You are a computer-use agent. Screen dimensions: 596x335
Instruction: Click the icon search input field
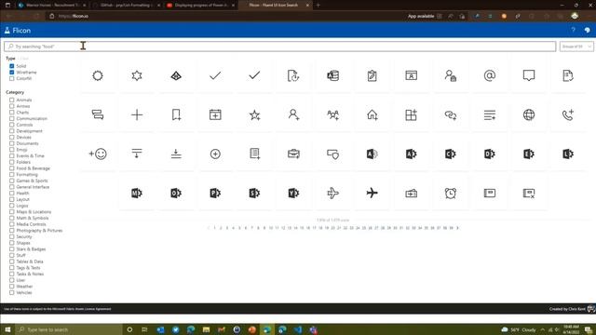click(280, 47)
